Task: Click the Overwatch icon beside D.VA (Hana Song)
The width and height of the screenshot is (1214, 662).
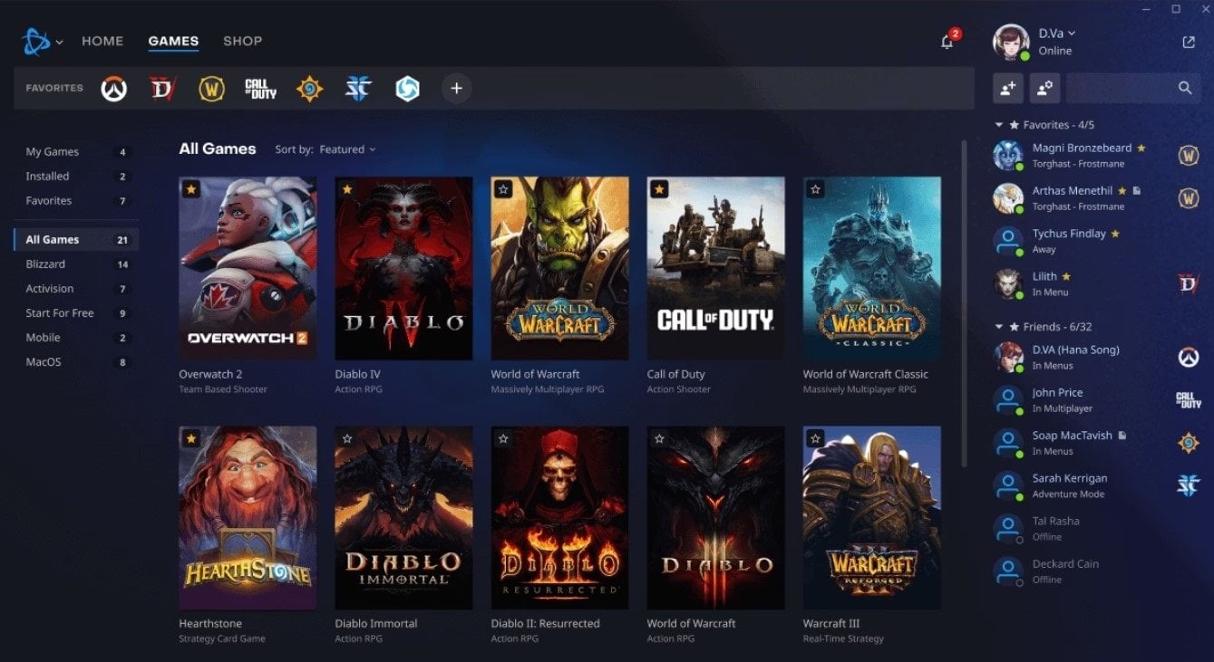Action: 1189,357
